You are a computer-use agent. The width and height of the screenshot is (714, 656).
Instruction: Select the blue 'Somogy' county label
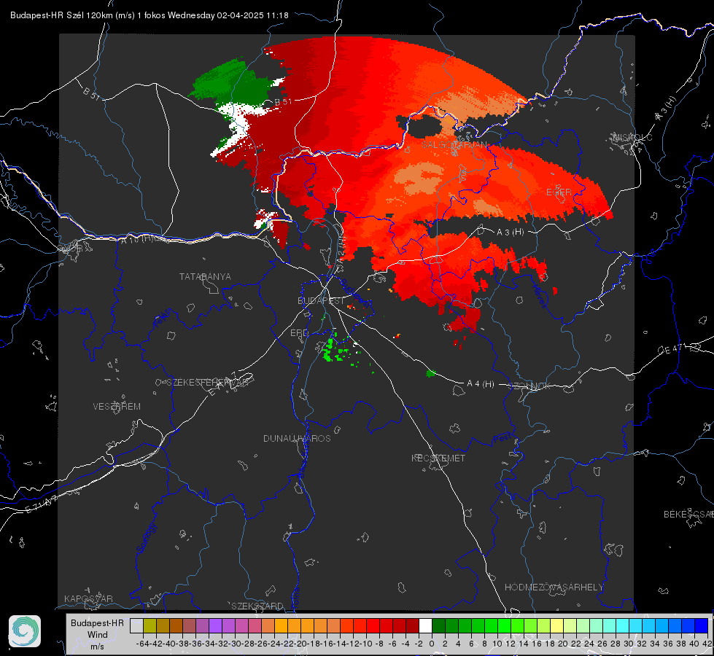pyautogui.click(x=147, y=538)
